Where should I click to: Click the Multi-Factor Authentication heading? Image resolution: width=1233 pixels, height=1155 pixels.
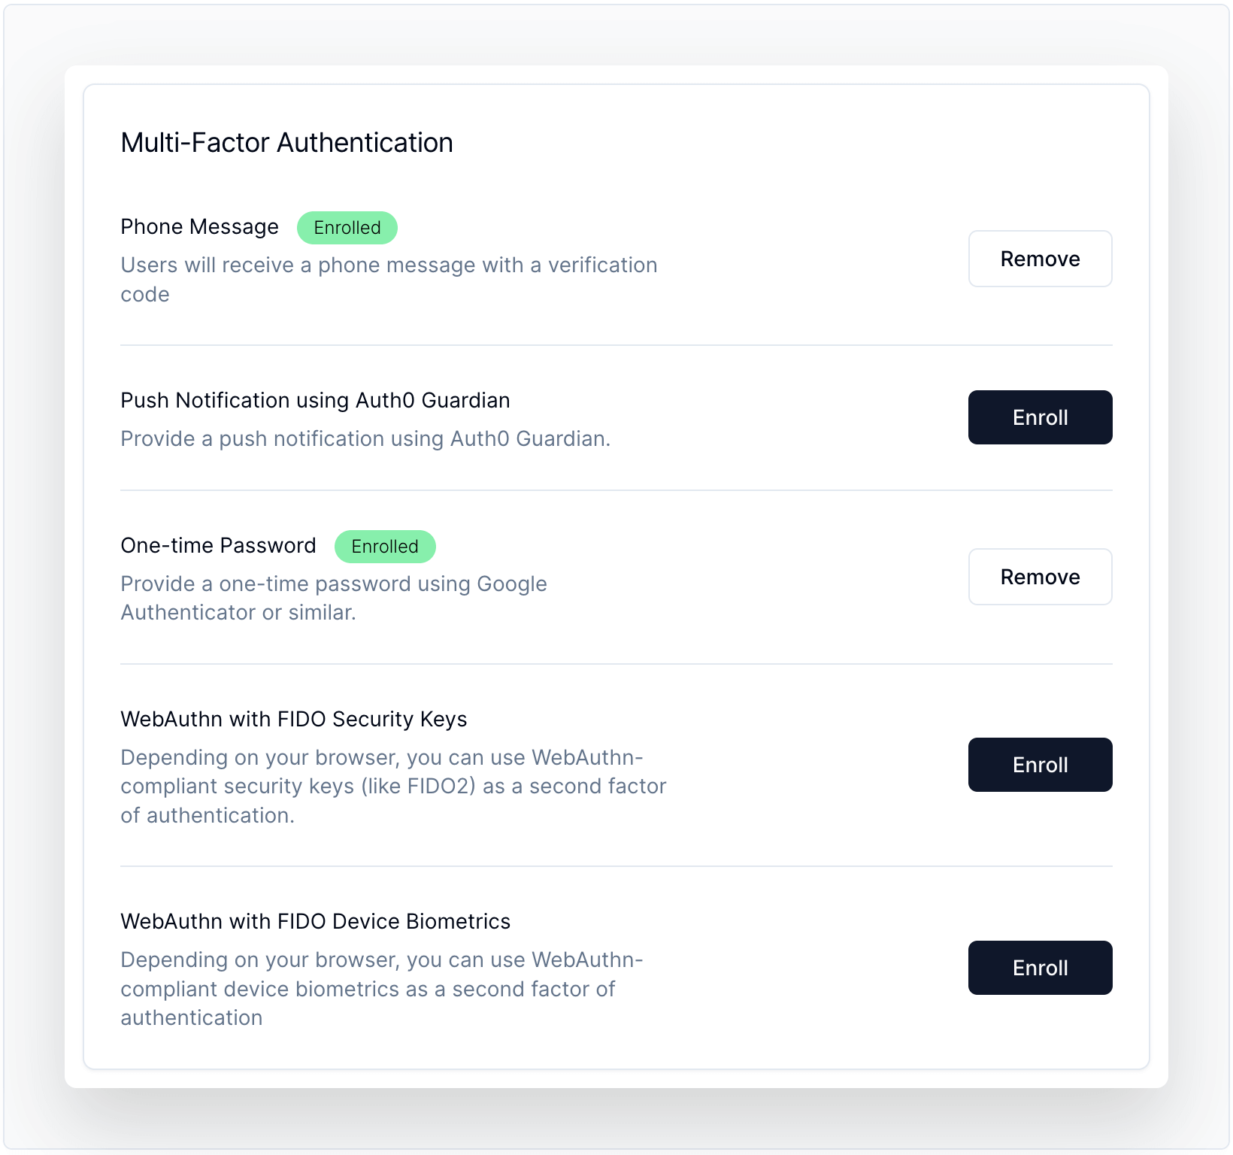click(286, 143)
